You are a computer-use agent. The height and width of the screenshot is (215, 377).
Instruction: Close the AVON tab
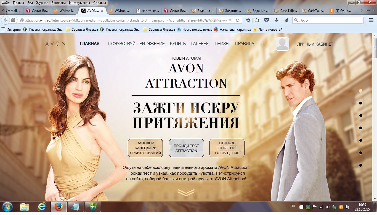[102, 11]
